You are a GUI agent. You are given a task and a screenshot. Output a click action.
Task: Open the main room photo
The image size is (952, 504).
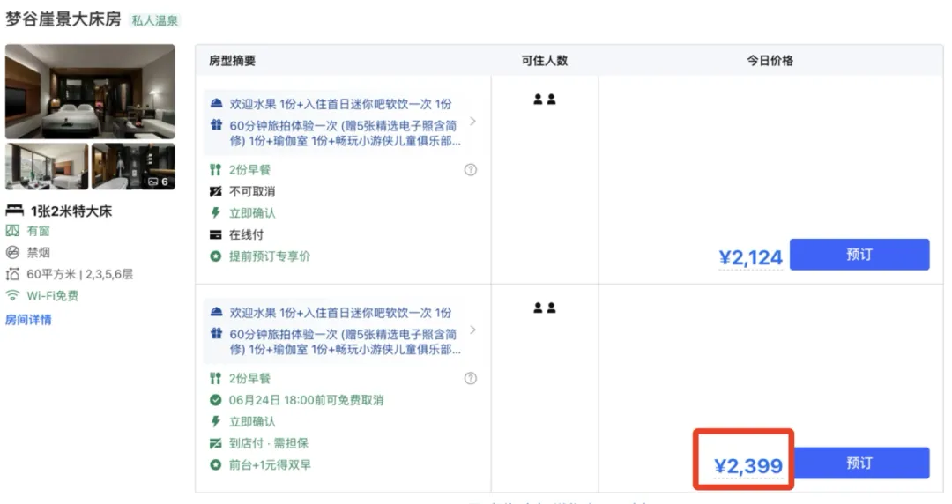coord(90,92)
